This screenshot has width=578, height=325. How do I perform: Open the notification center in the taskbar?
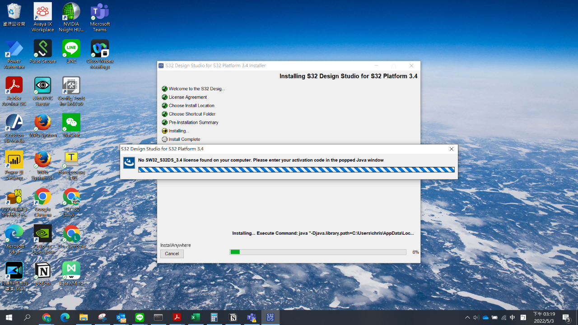click(566, 317)
